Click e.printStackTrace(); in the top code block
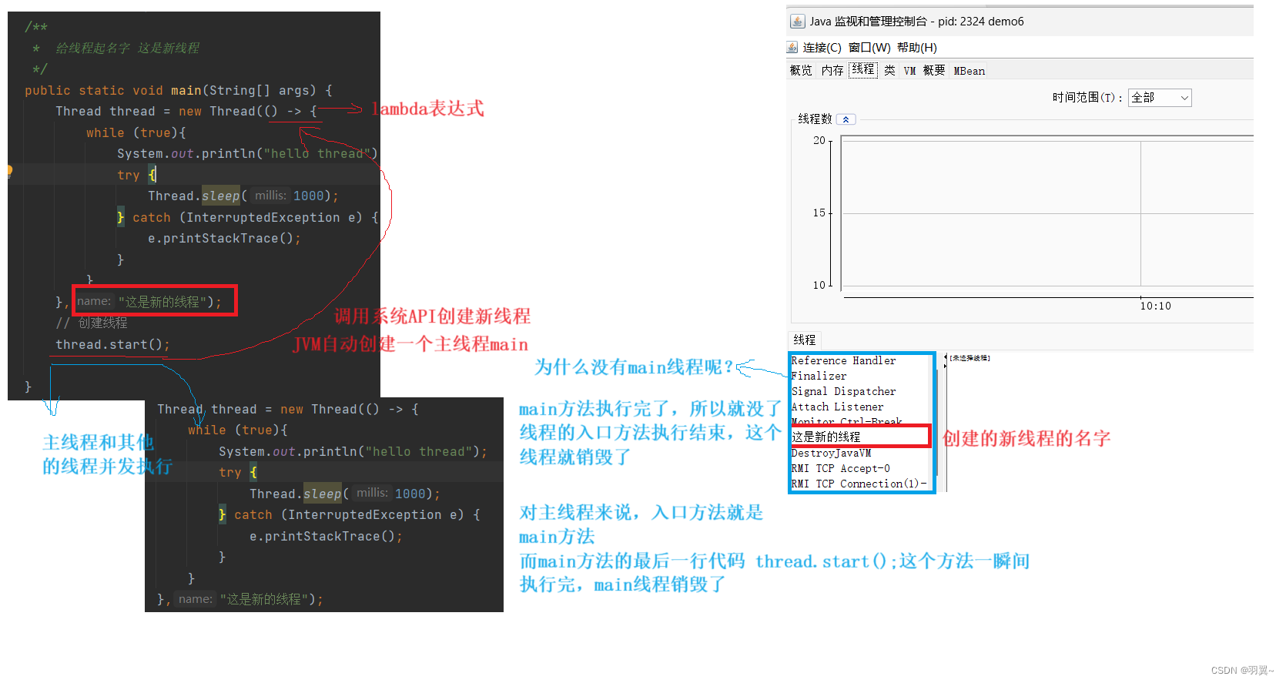The width and height of the screenshot is (1286, 683). pyautogui.click(x=224, y=238)
